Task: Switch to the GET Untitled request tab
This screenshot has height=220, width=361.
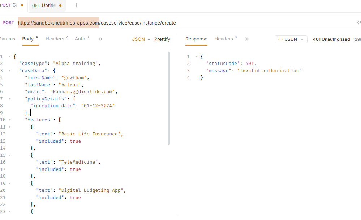Action: coord(46,5)
